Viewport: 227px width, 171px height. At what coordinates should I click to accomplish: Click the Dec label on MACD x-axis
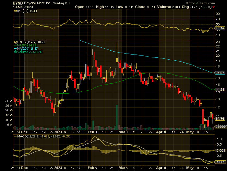(24, 168)
